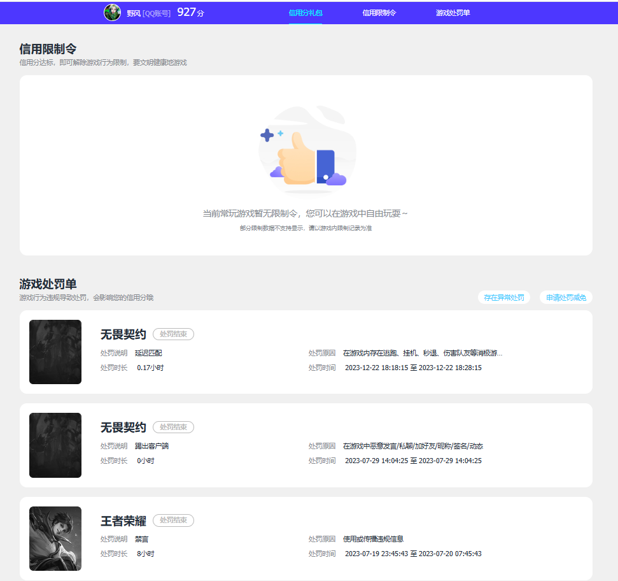Click penalty time 2023-07-19 23:45:43 range

(x=414, y=554)
